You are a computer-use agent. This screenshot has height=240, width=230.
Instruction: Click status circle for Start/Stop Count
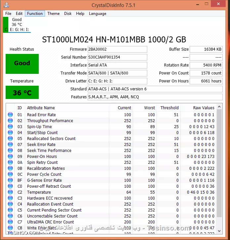click(10, 132)
